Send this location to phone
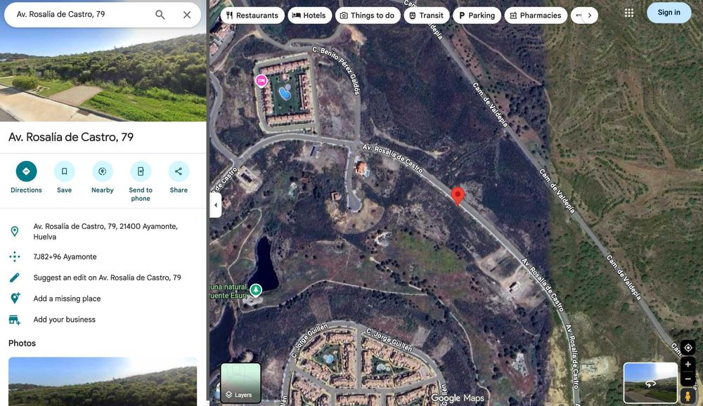 pos(141,181)
